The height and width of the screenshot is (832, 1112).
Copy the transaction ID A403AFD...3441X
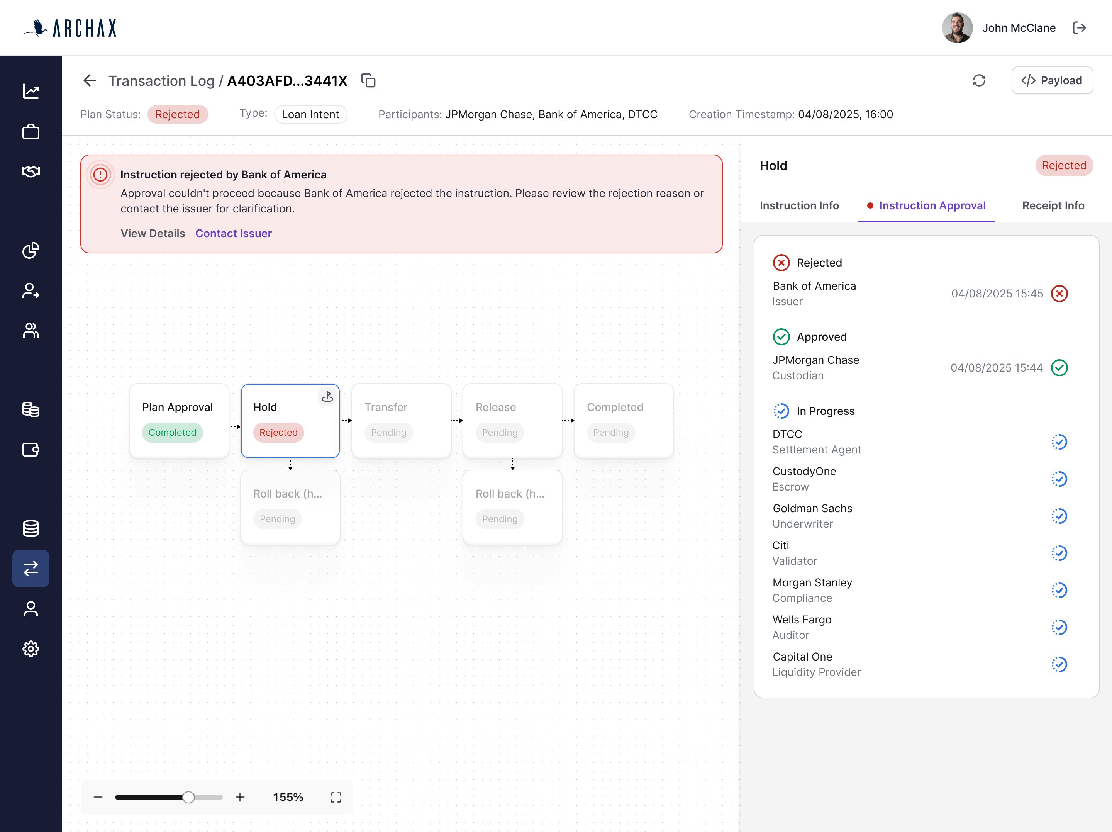click(x=368, y=80)
